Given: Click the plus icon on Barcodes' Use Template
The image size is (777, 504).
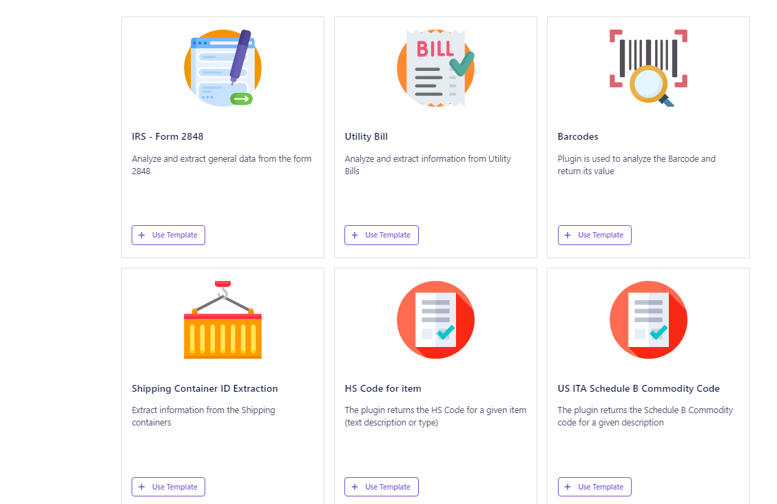Looking at the screenshot, I should [568, 235].
